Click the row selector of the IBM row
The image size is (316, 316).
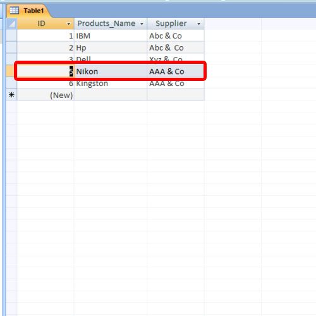11,35
